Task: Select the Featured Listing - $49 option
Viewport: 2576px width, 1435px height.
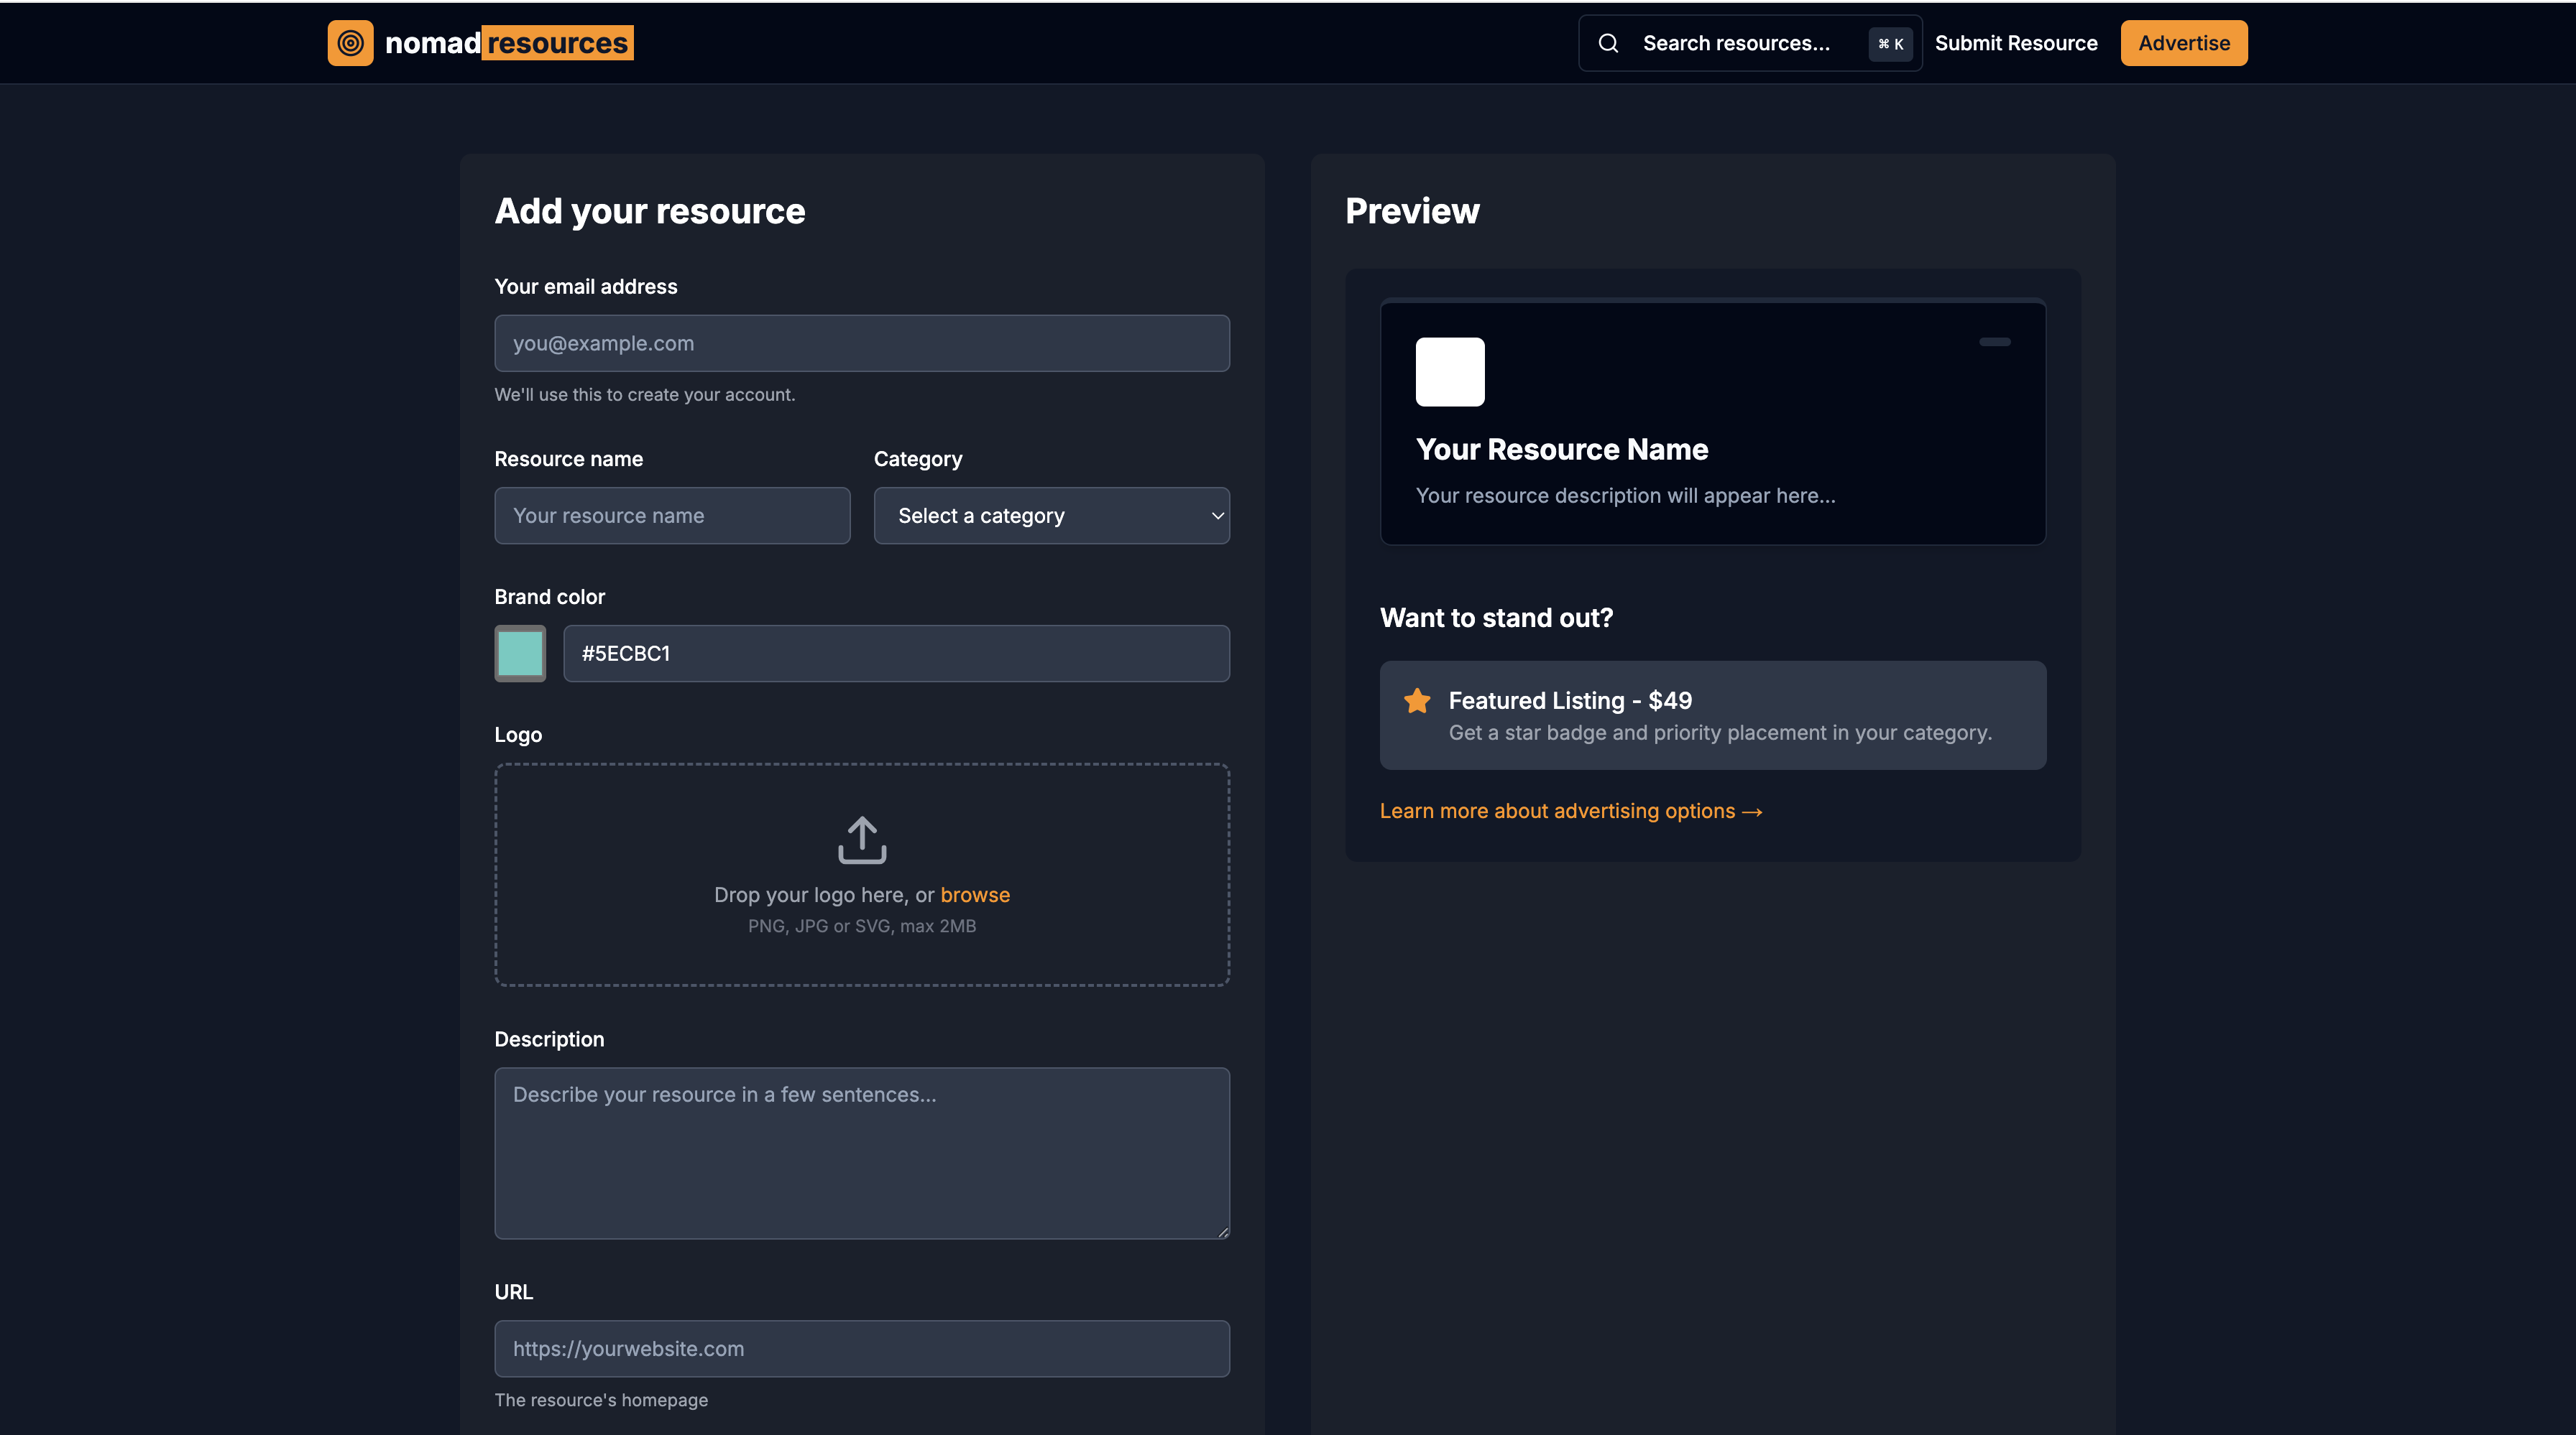Action: pyautogui.click(x=1713, y=715)
